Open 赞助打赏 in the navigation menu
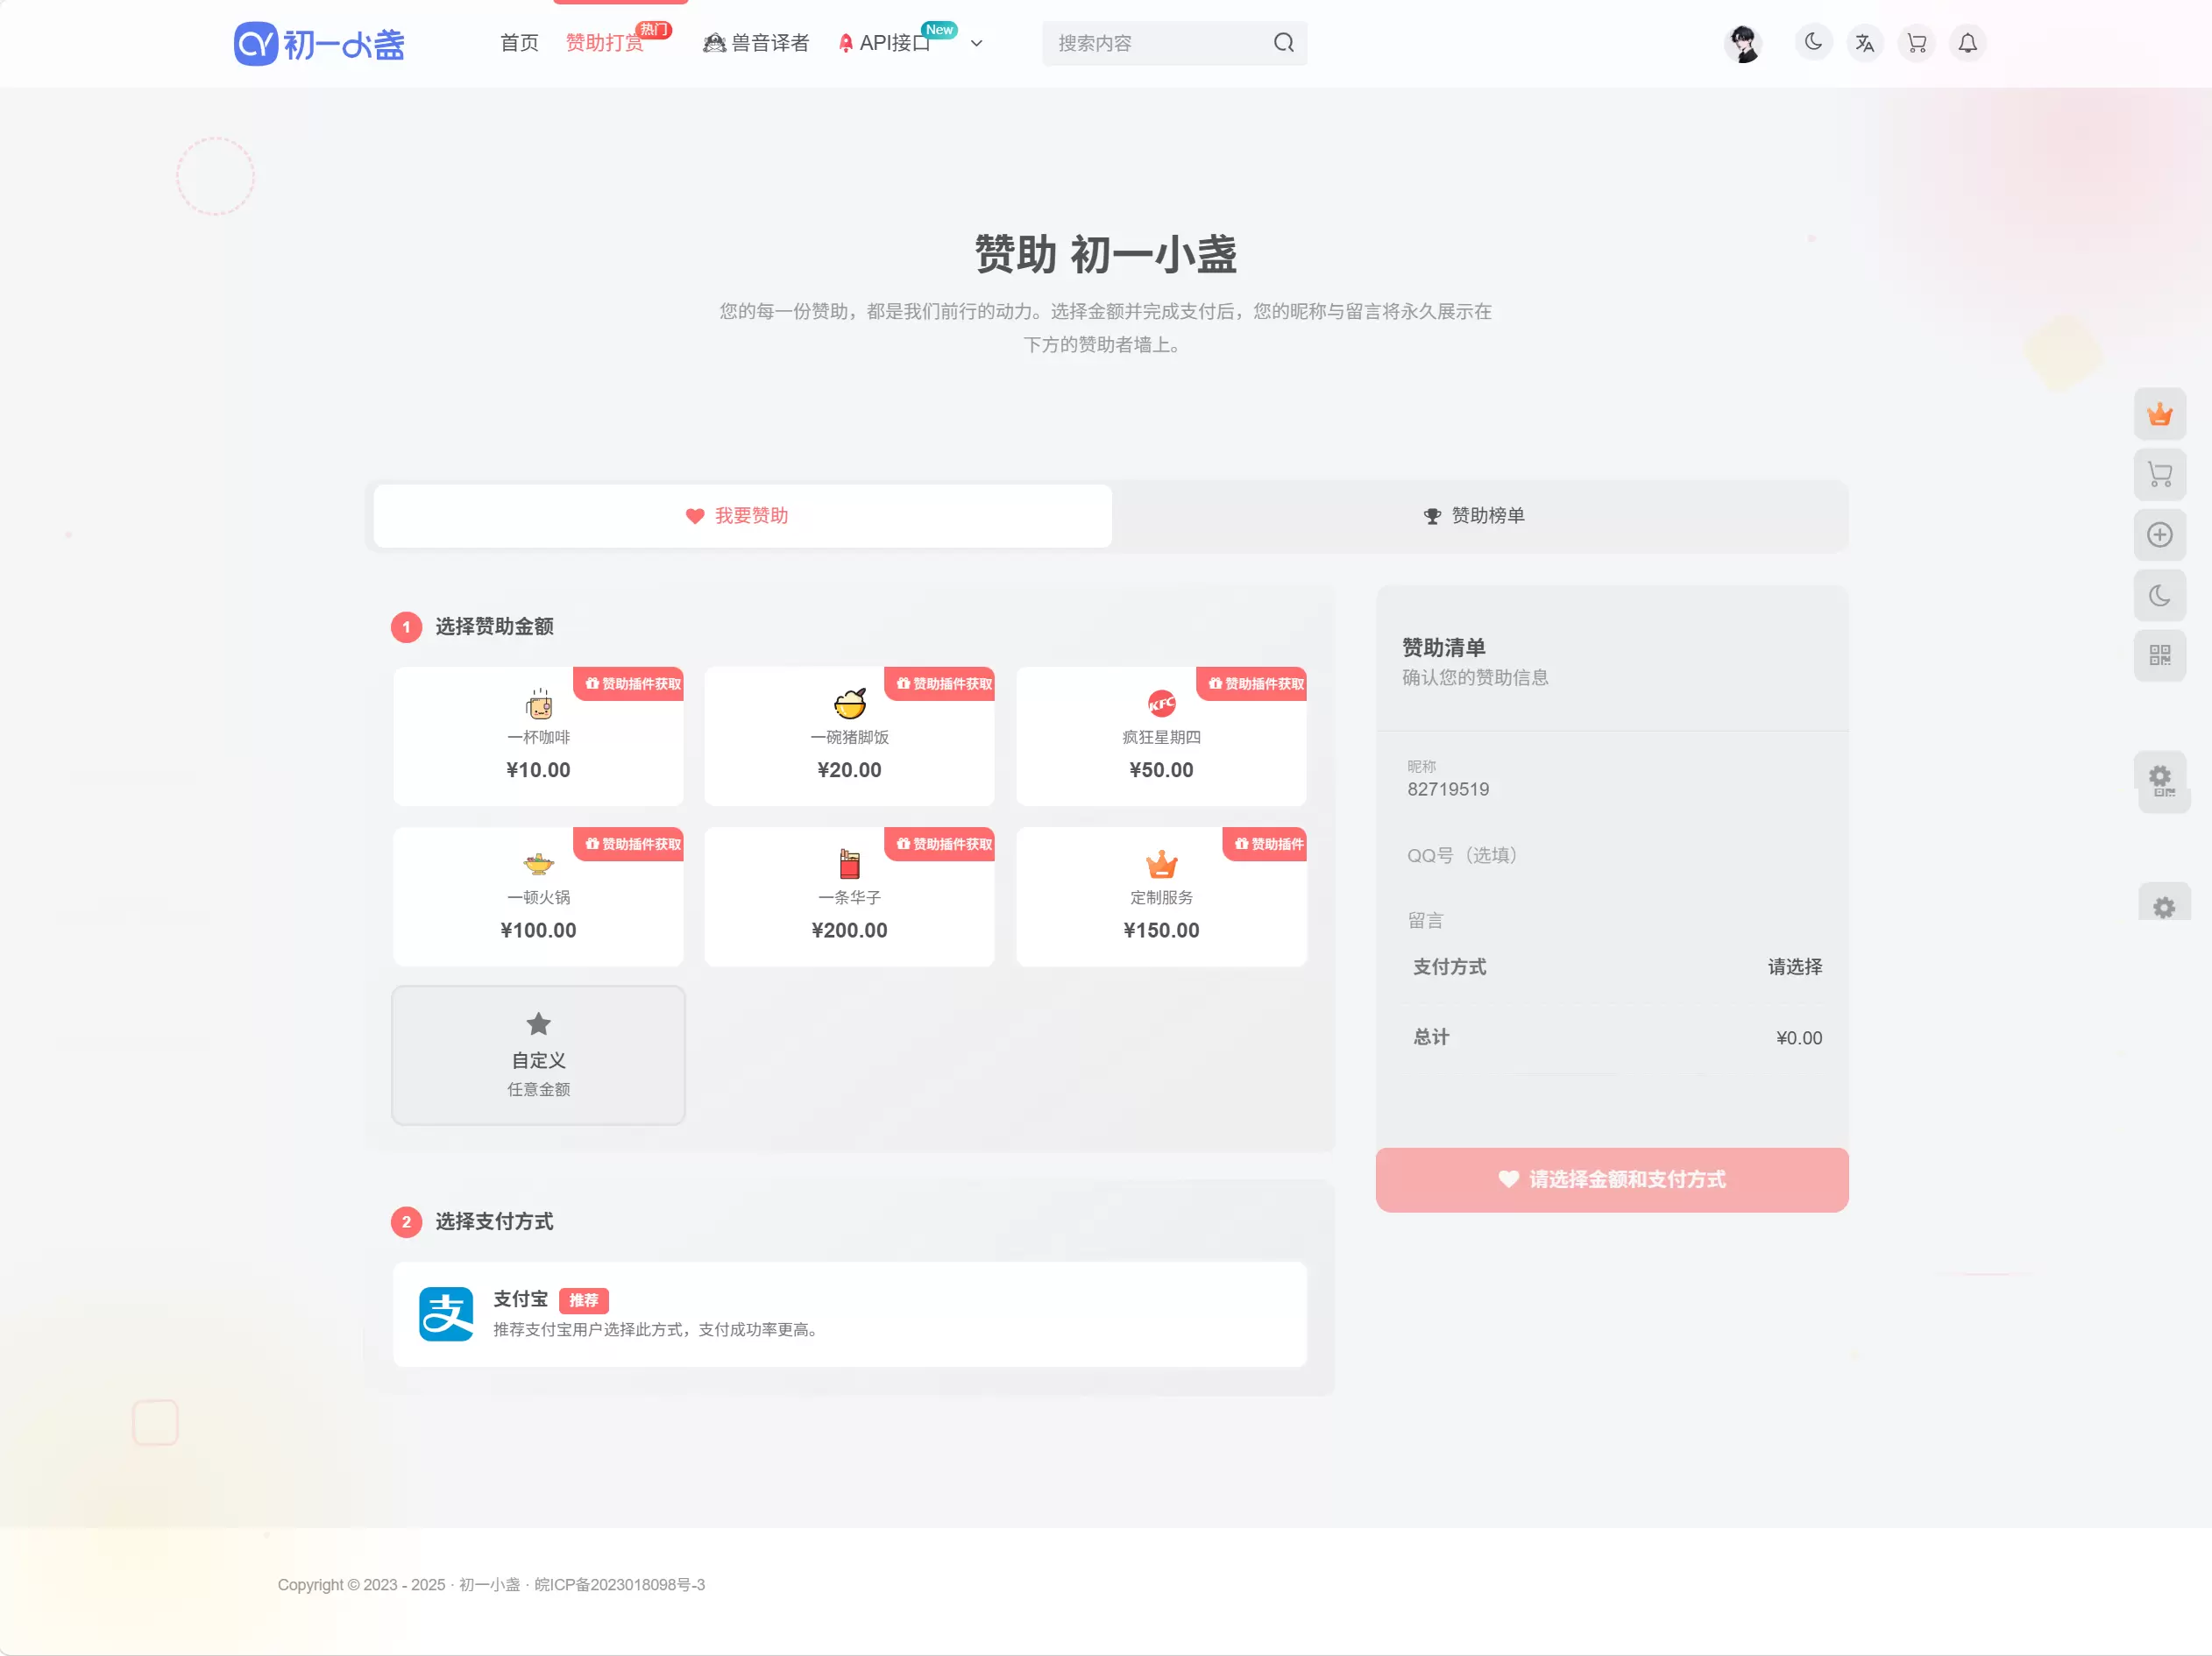The width and height of the screenshot is (2212, 1656). (604, 43)
